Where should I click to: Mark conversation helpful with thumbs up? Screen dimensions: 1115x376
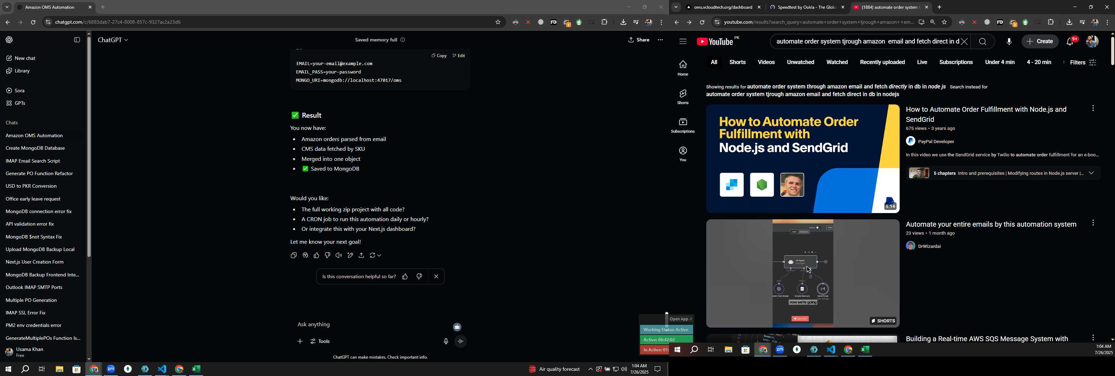coord(405,277)
